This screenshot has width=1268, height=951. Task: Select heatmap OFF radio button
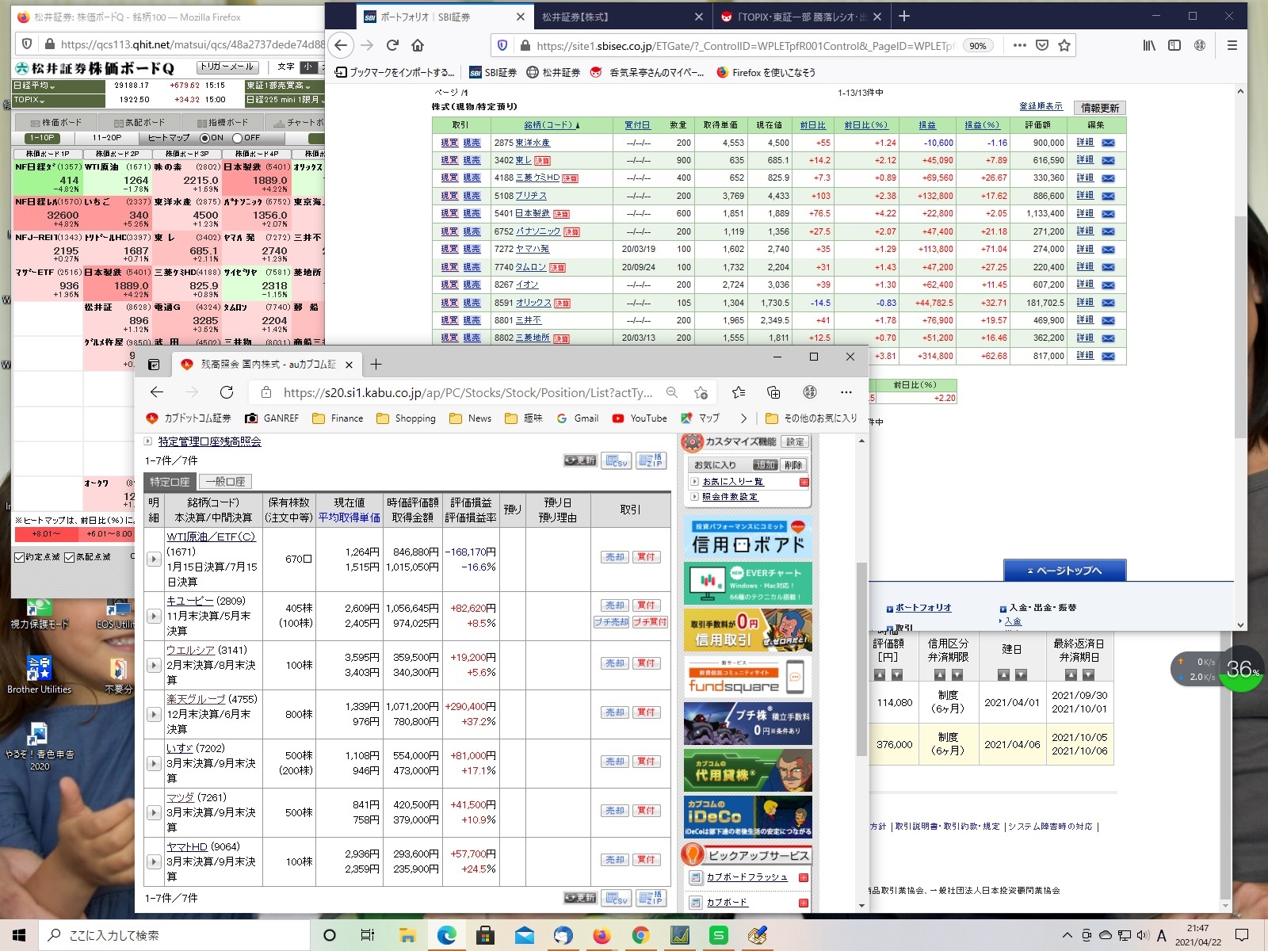coord(237,138)
